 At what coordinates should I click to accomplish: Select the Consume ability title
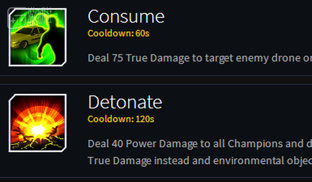click(x=126, y=17)
